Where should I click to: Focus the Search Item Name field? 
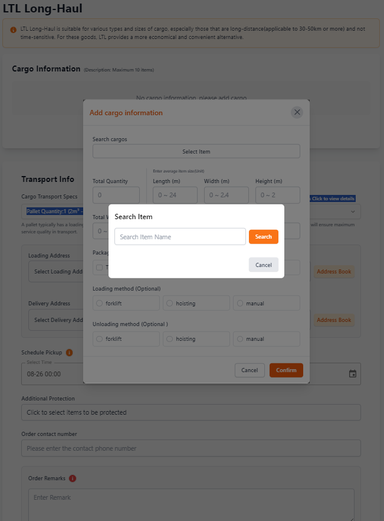180,237
